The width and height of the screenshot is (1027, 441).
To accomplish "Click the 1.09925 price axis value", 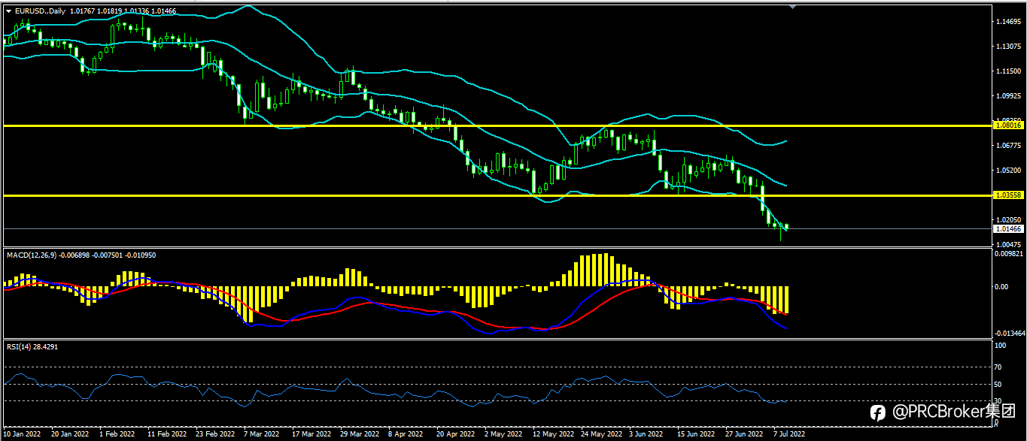I will point(1008,96).
